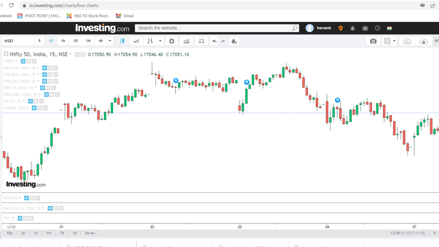Click the 'Search the website' field
439x247 pixels.
tap(214, 28)
